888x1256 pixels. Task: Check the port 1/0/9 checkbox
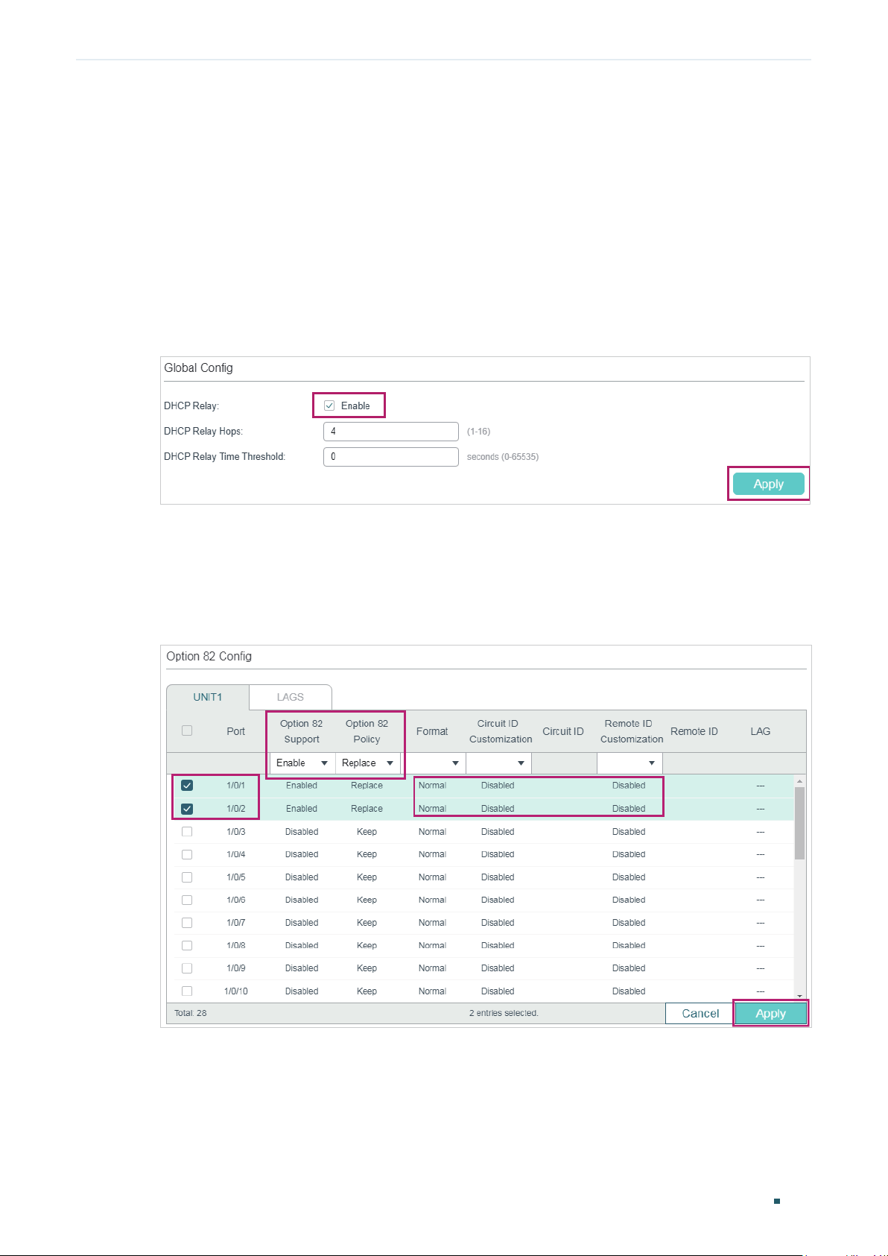pyautogui.click(x=187, y=968)
